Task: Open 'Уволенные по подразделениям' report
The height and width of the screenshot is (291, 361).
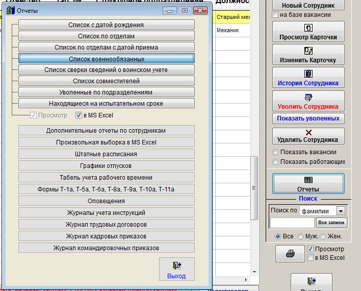Action: click(107, 92)
